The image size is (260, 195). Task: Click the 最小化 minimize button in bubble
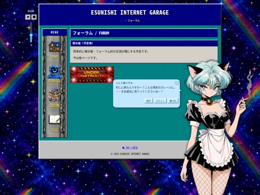(x=173, y=101)
